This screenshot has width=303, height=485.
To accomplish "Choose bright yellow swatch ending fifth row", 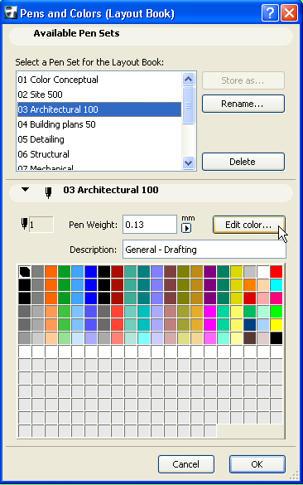I will [x=277, y=325].
